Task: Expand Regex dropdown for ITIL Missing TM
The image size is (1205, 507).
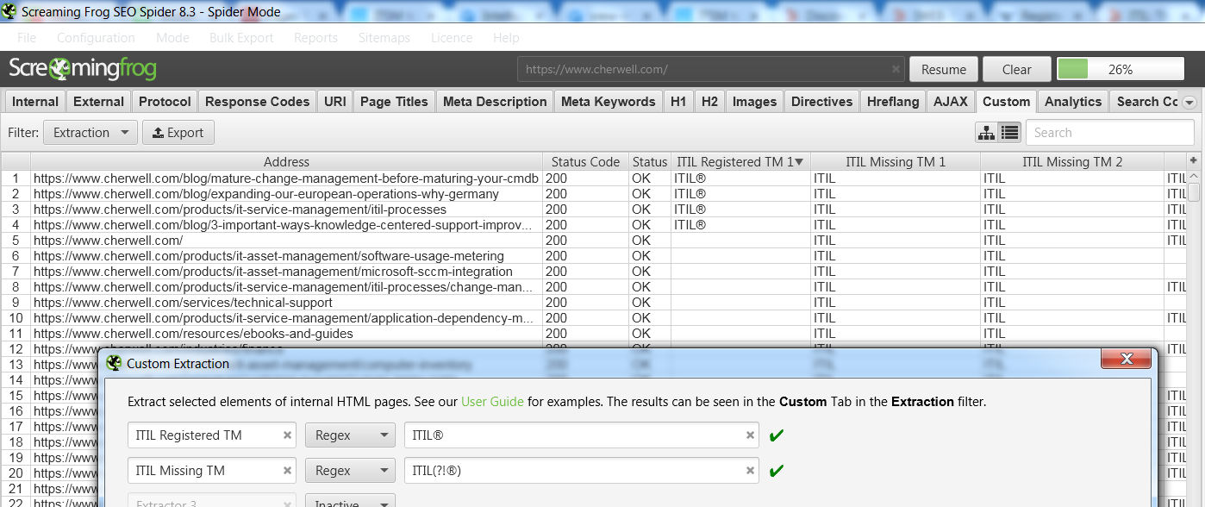Action: coord(350,471)
